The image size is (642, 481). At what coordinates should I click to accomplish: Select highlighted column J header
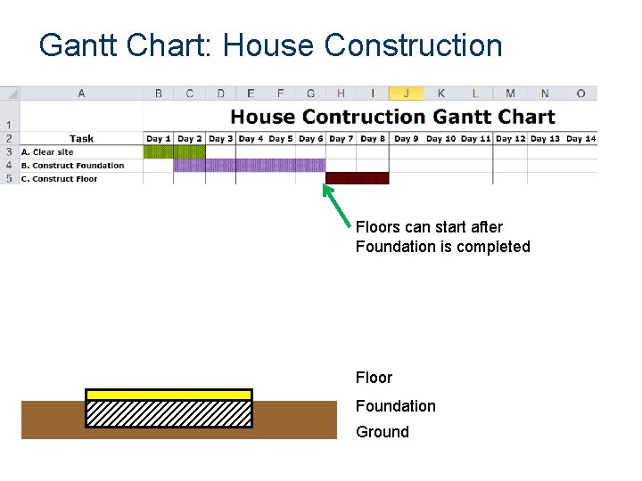point(407,94)
